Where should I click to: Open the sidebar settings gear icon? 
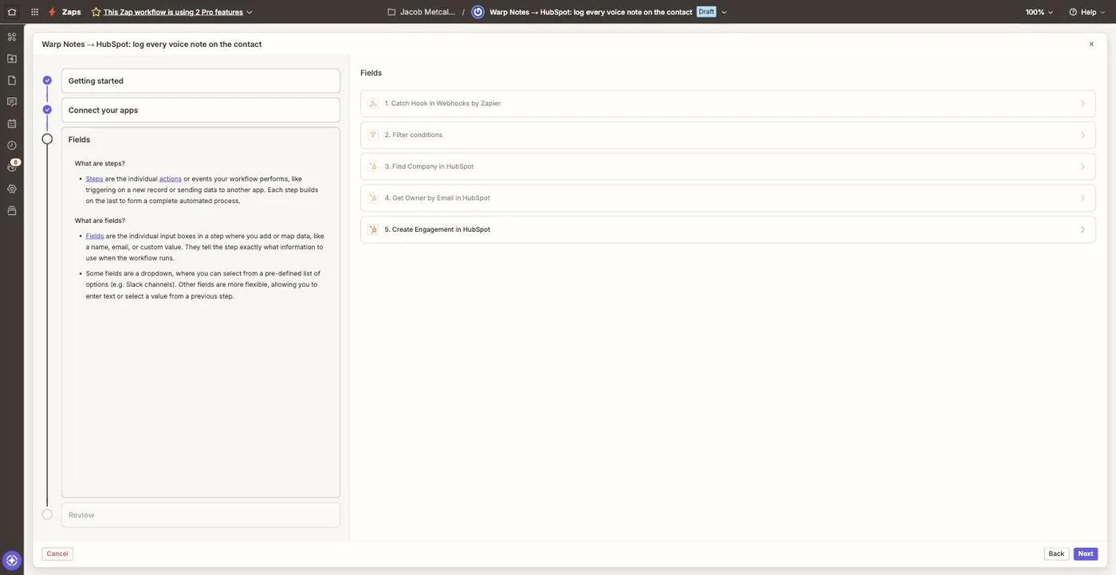(x=11, y=189)
